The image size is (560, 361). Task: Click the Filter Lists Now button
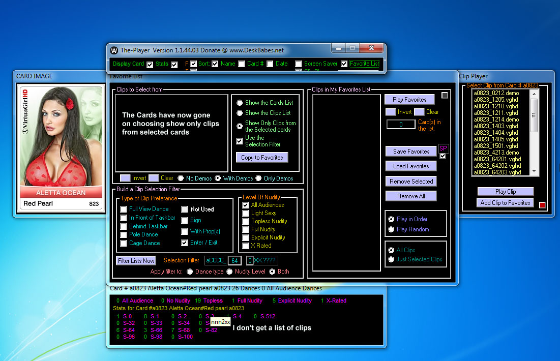pyautogui.click(x=136, y=261)
